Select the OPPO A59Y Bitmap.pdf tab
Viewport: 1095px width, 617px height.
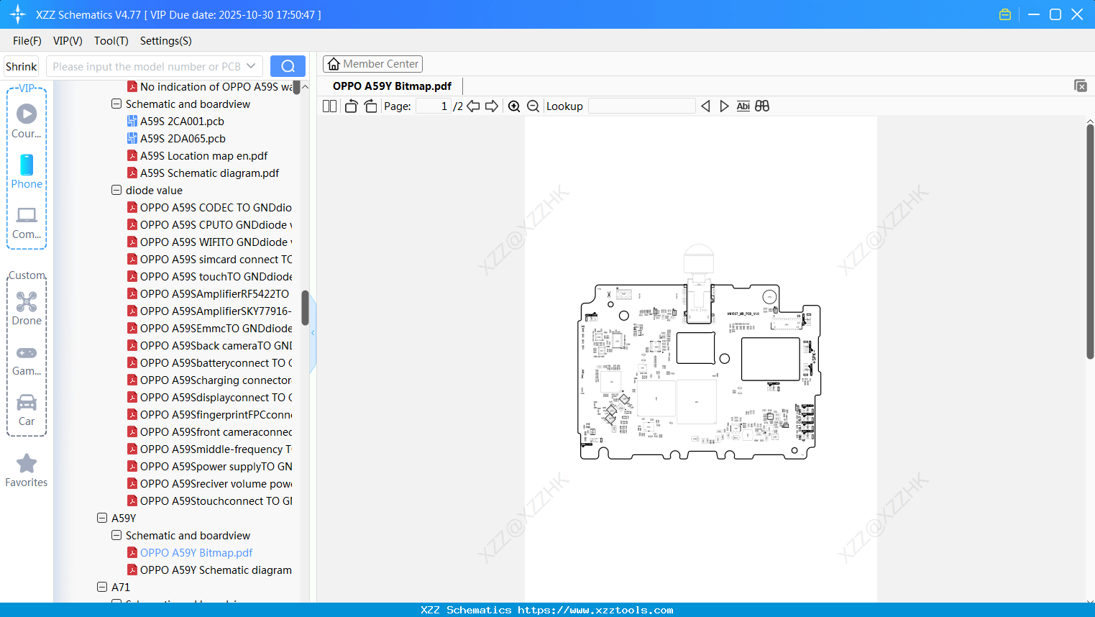(x=392, y=86)
